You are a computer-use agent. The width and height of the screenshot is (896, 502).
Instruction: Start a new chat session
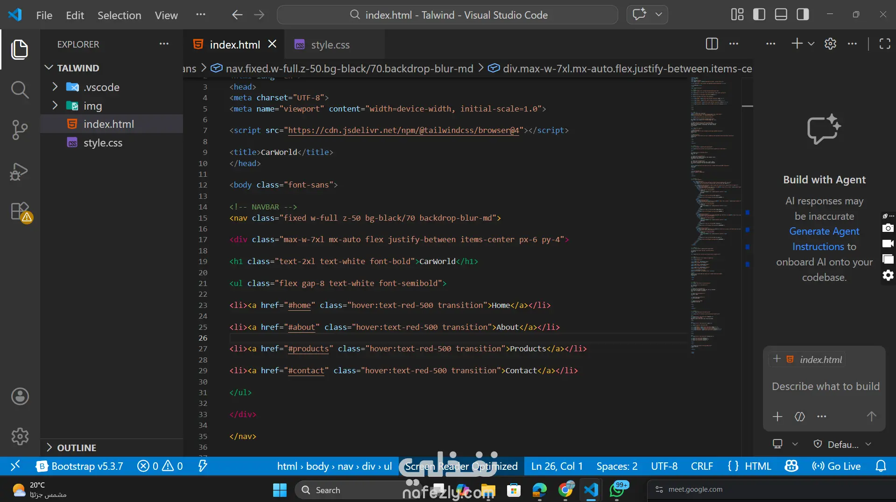point(797,43)
